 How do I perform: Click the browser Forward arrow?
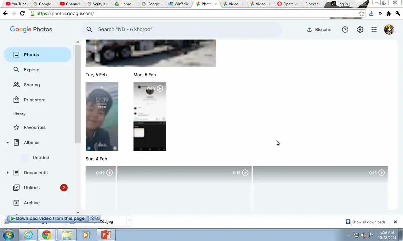(x=14, y=13)
